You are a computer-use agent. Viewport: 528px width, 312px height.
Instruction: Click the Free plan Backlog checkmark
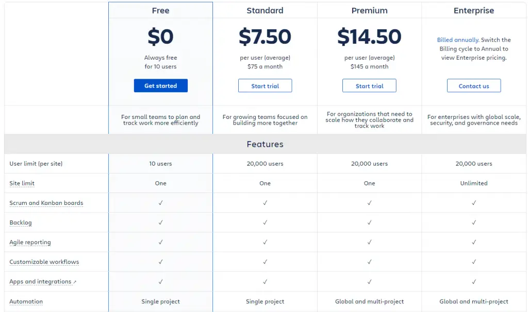[161, 222]
